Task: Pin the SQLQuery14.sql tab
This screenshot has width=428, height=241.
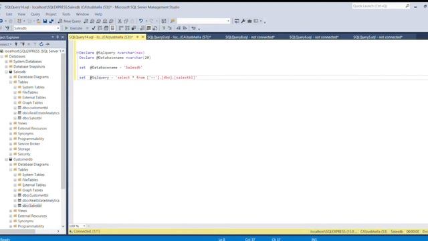Action: 138,37
